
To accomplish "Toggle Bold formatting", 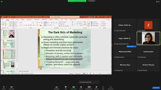I will (21, 25).
